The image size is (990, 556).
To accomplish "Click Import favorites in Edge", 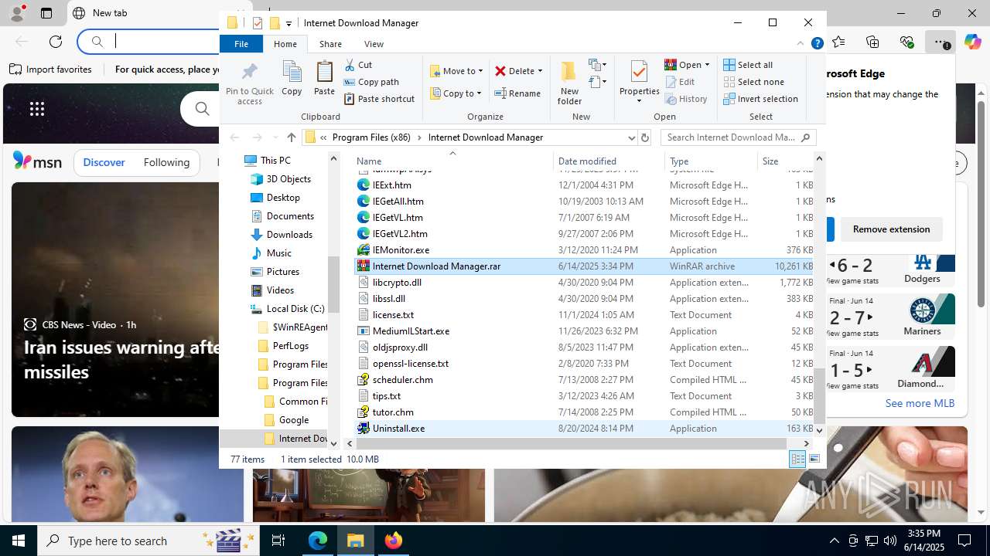I will point(51,69).
